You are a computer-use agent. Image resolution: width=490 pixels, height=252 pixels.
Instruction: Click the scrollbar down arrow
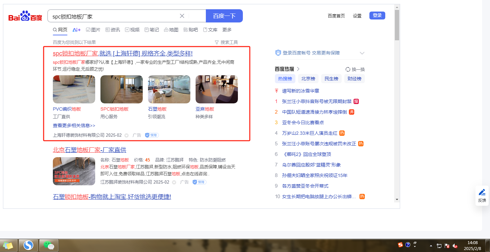point(397,199)
